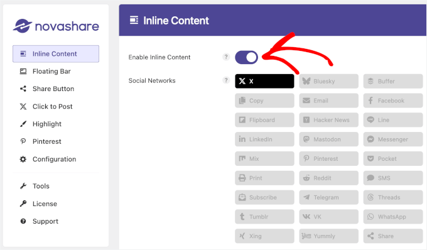This screenshot has width=427, height=250.
Task: Select the Line network button
Action: (393, 120)
